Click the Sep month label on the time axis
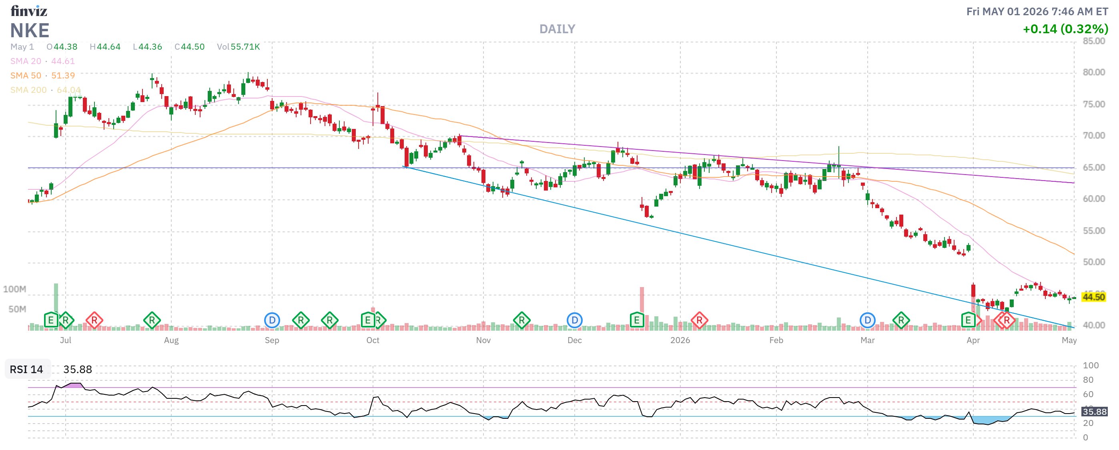 [x=272, y=341]
